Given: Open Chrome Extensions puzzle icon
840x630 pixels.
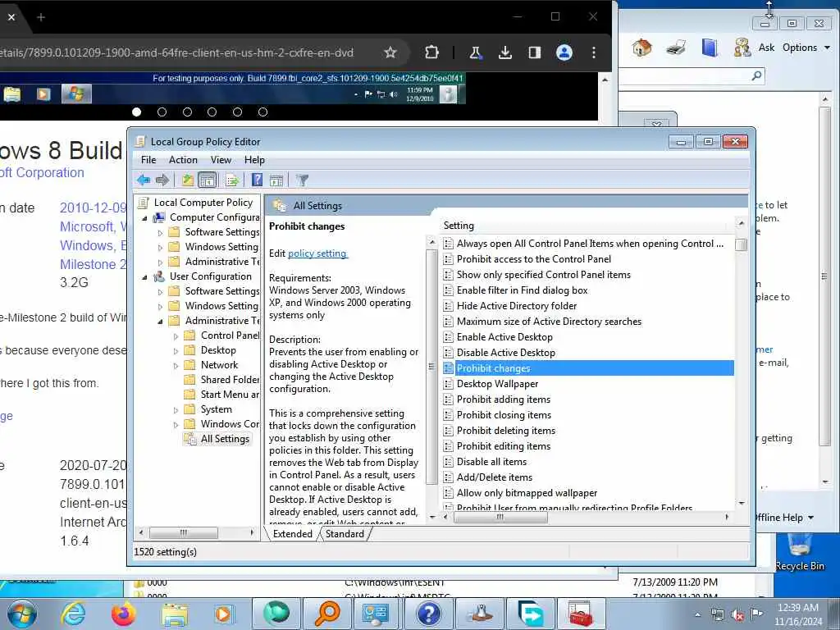Looking at the screenshot, I should click(x=431, y=52).
